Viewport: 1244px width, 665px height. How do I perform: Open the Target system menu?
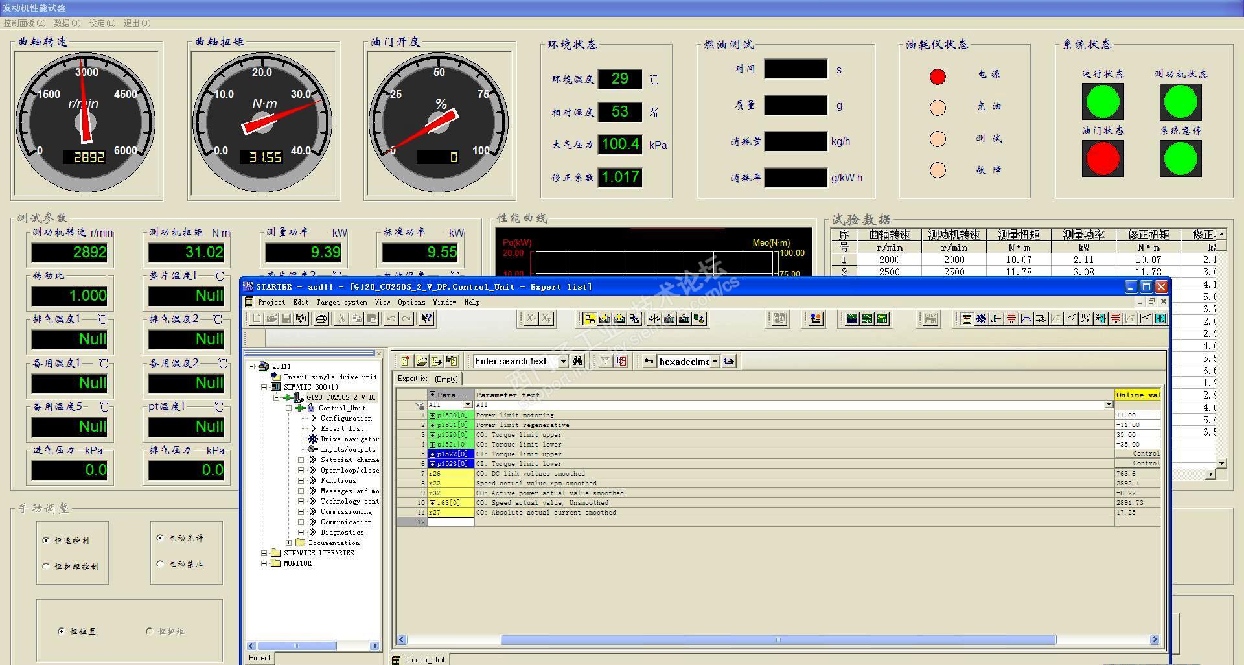pyautogui.click(x=341, y=303)
